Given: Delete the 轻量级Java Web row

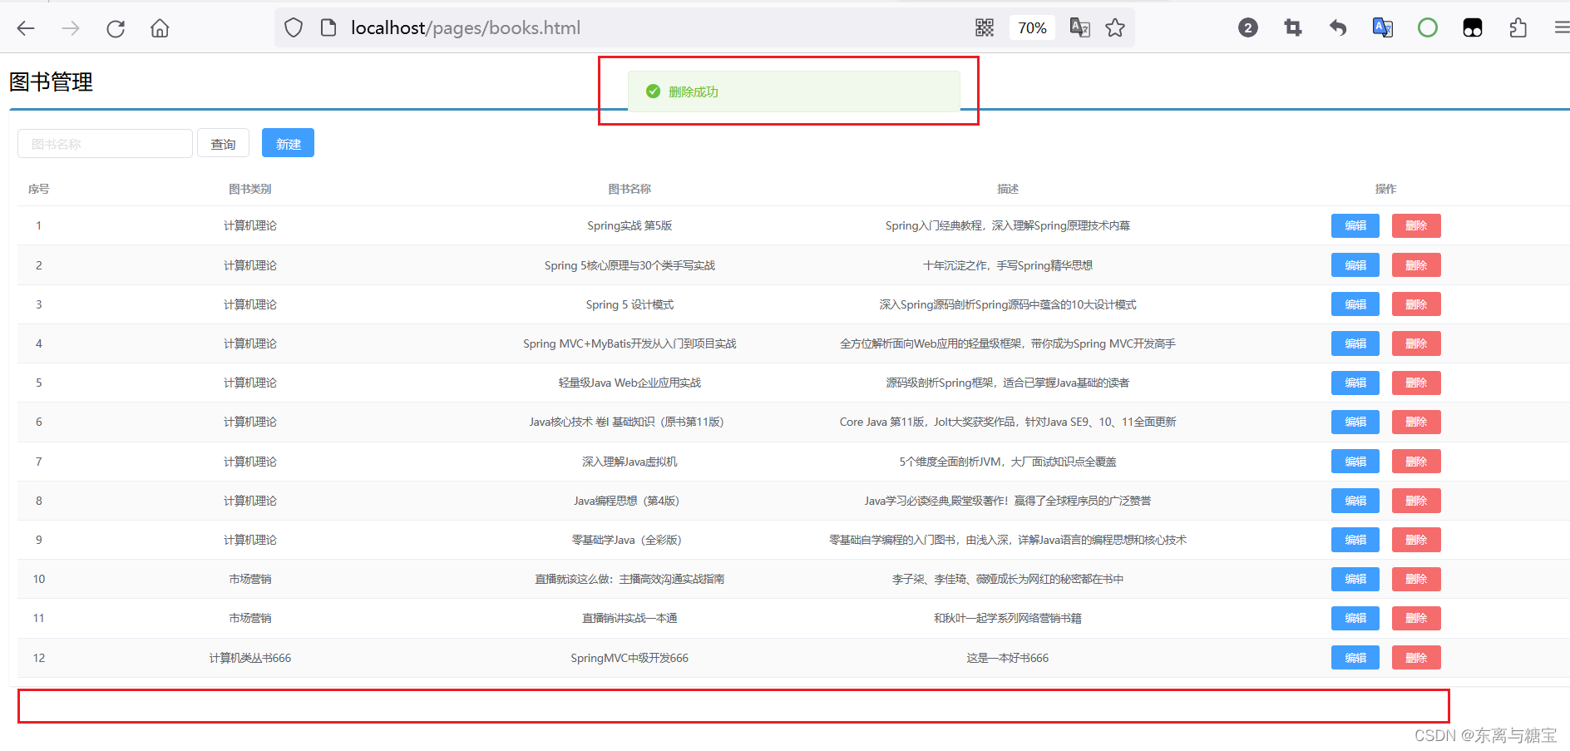Looking at the screenshot, I should [x=1416, y=383].
